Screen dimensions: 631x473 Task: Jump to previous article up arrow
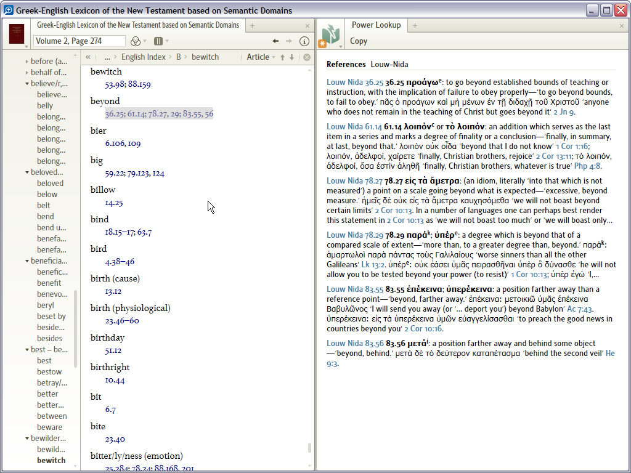(x=282, y=57)
